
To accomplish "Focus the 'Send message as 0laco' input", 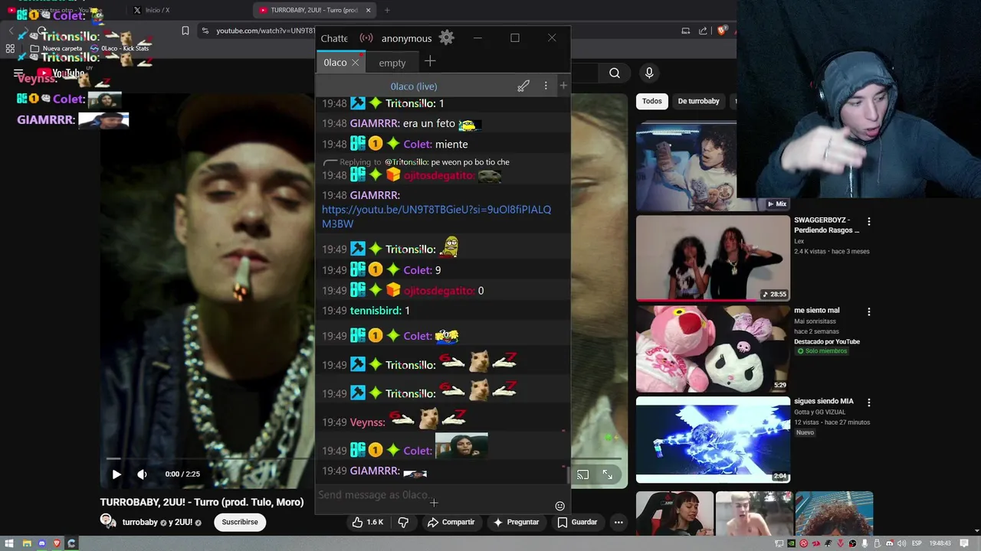I will click(433, 495).
